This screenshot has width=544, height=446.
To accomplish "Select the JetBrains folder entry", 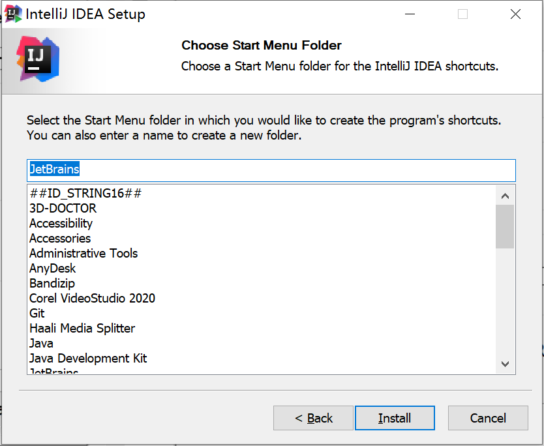I will pyautogui.click(x=52, y=370).
